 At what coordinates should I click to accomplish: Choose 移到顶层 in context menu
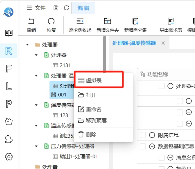click(x=103, y=120)
